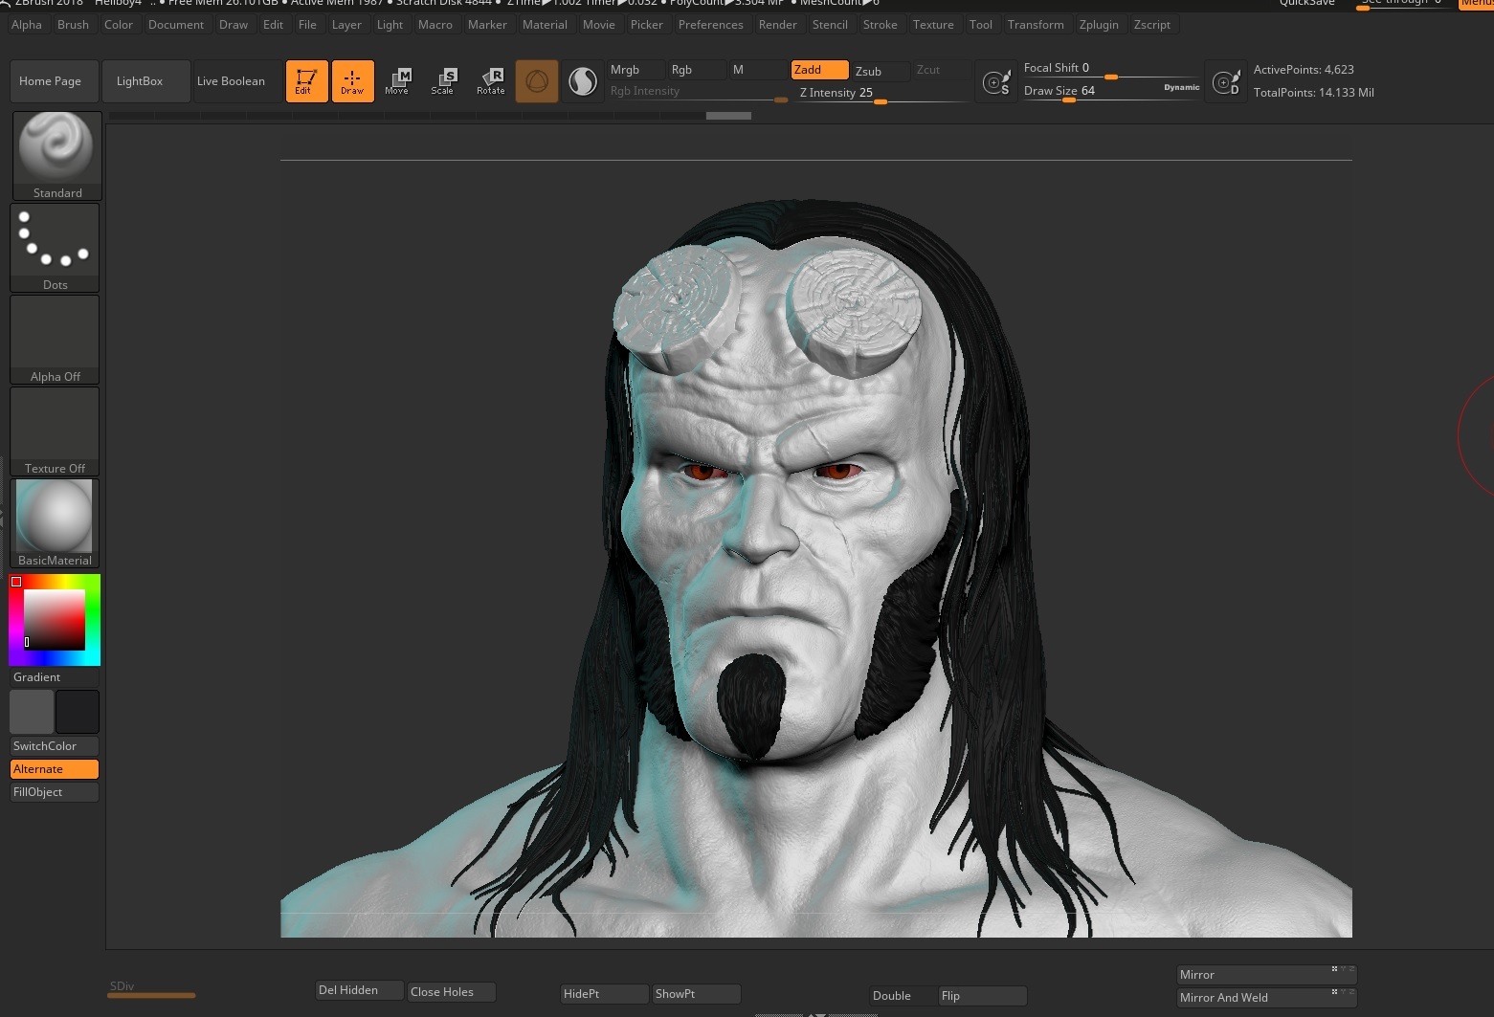Screen dimensions: 1494x1017
Task: Open the Standard brush picker
Action: tap(56, 155)
